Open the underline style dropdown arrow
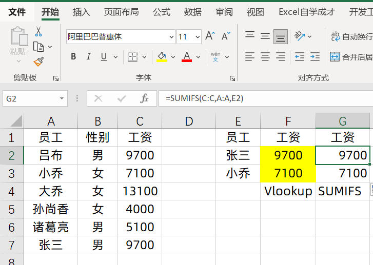 tap(115, 57)
